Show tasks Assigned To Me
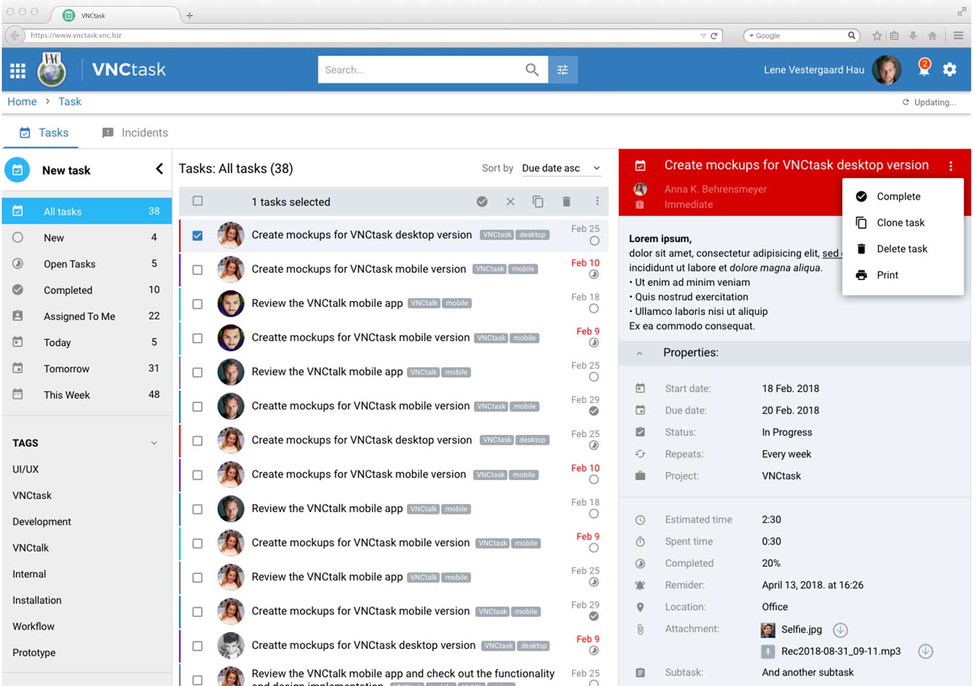973x686 pixels. tap(87, 316)
